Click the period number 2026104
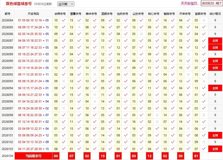 click(7, 156)
